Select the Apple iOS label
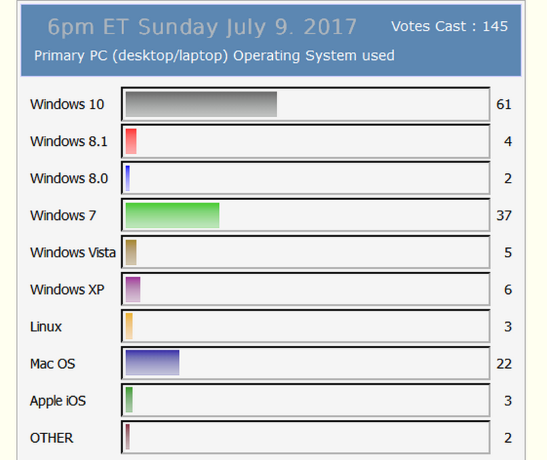The width and height of the screenshot is (547, 460). [x=57, y=401]
